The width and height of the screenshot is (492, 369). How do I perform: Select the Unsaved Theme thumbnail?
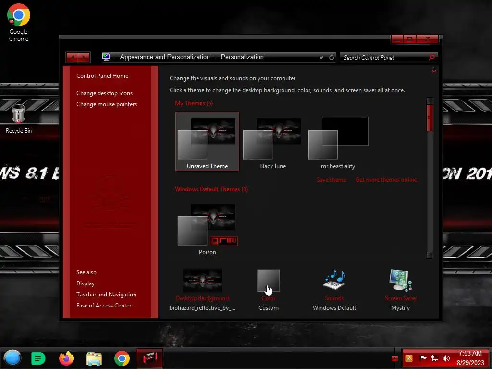tap(207, 142)
